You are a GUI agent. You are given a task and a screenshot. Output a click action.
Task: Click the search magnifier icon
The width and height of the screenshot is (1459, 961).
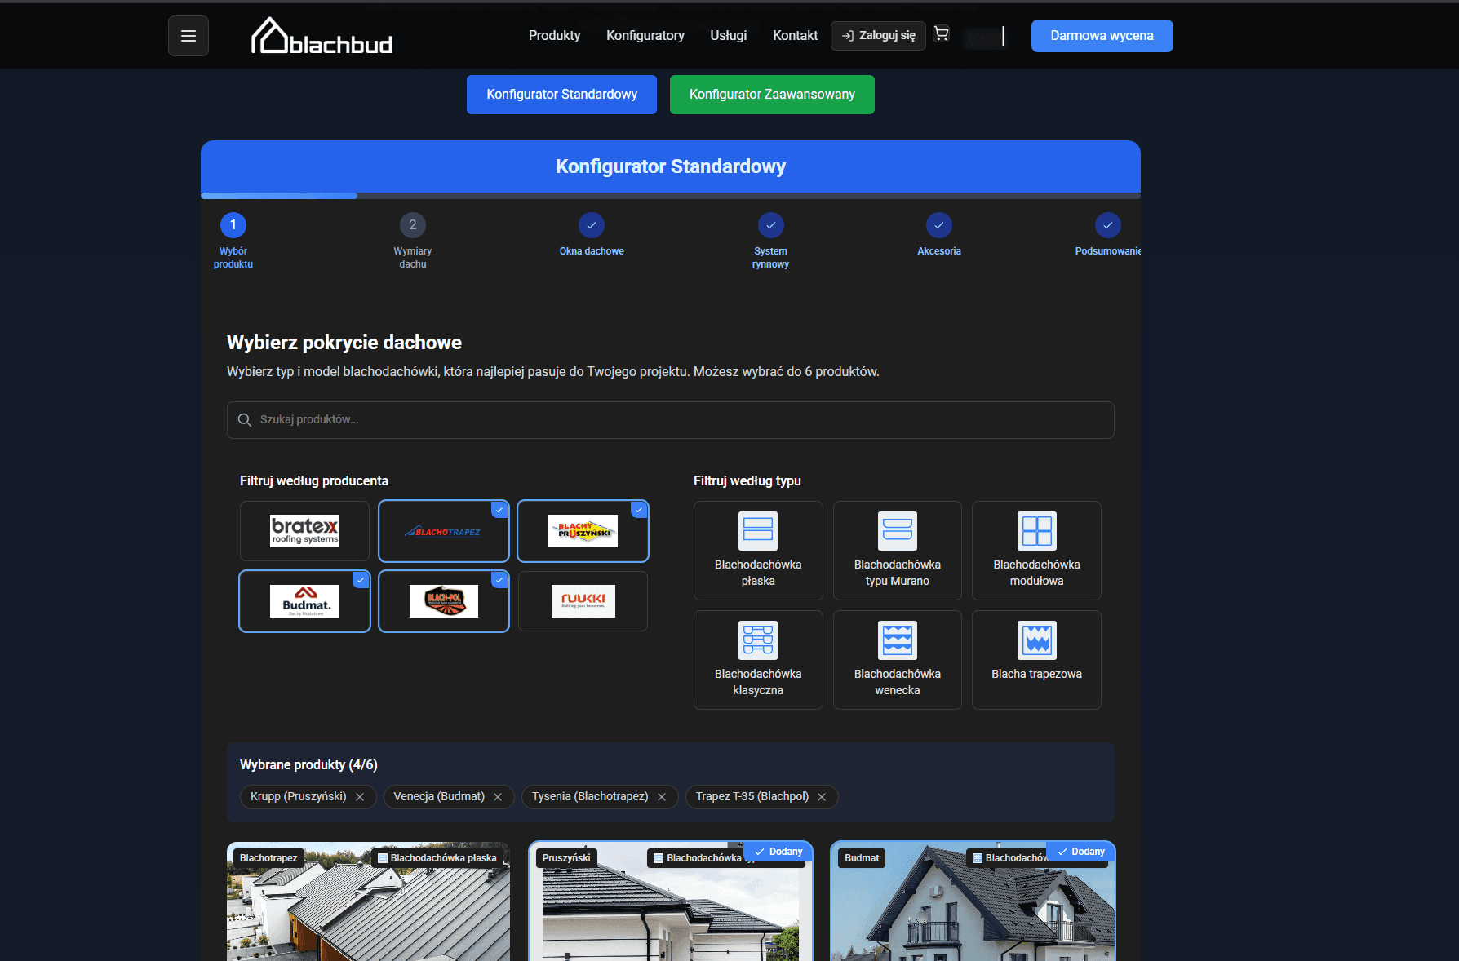pyautogui.click(x=244, y=420)
